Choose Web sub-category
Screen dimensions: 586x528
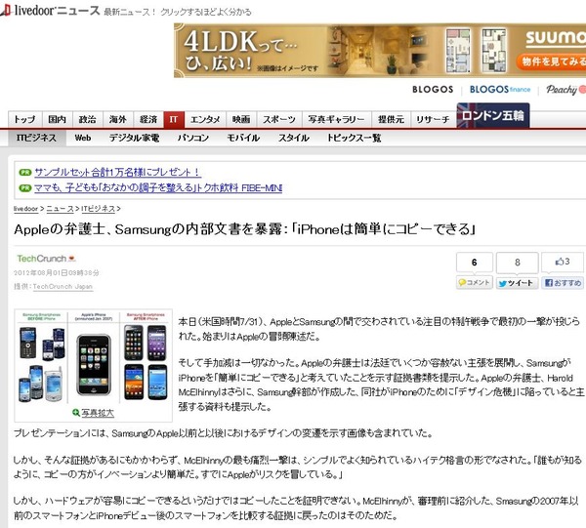click(x=83, y=138)
